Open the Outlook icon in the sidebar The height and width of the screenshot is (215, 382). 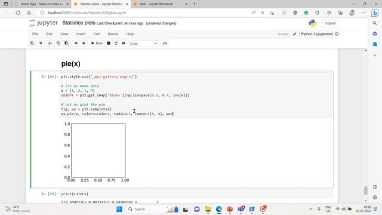(x=375, y=44)
